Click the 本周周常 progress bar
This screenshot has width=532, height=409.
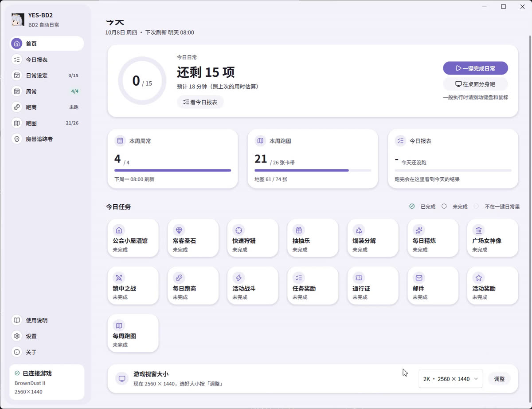tap(172, 170)
